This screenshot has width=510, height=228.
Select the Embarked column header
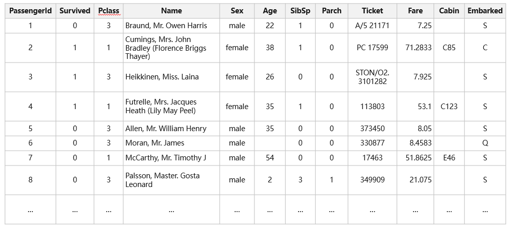485,11
